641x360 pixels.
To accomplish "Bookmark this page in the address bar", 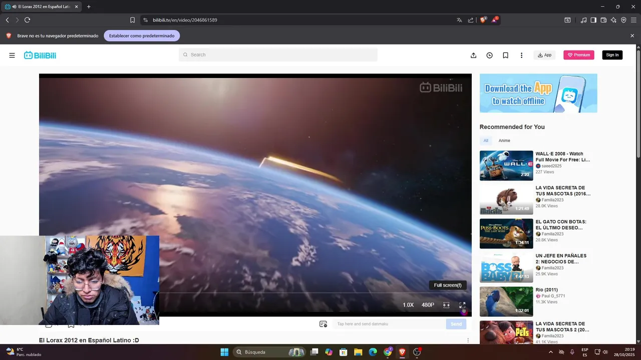I will click(x=132, y=20).
